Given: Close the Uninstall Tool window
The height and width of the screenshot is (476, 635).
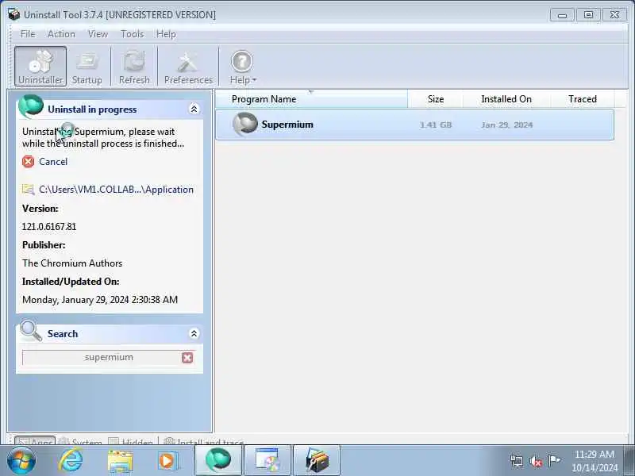Looking at the screenshot, I should click(x=614, y=15).
